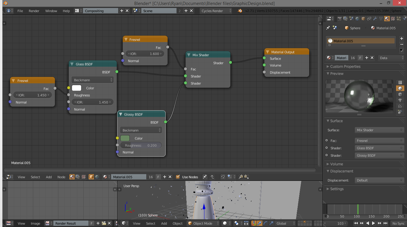The width and height of the screenshot is (407, 227).
Task: Open the Object Mode dropdown
Action: [203, 223]
